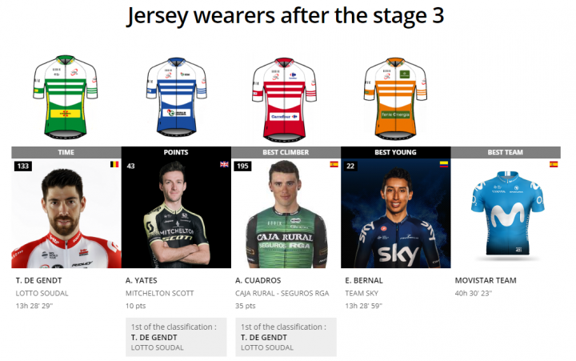Image resolution: width=576 pixels, height=361 pixels.
Task: Select the BEST CLIMBER header
Action: (x=286, y=152)
